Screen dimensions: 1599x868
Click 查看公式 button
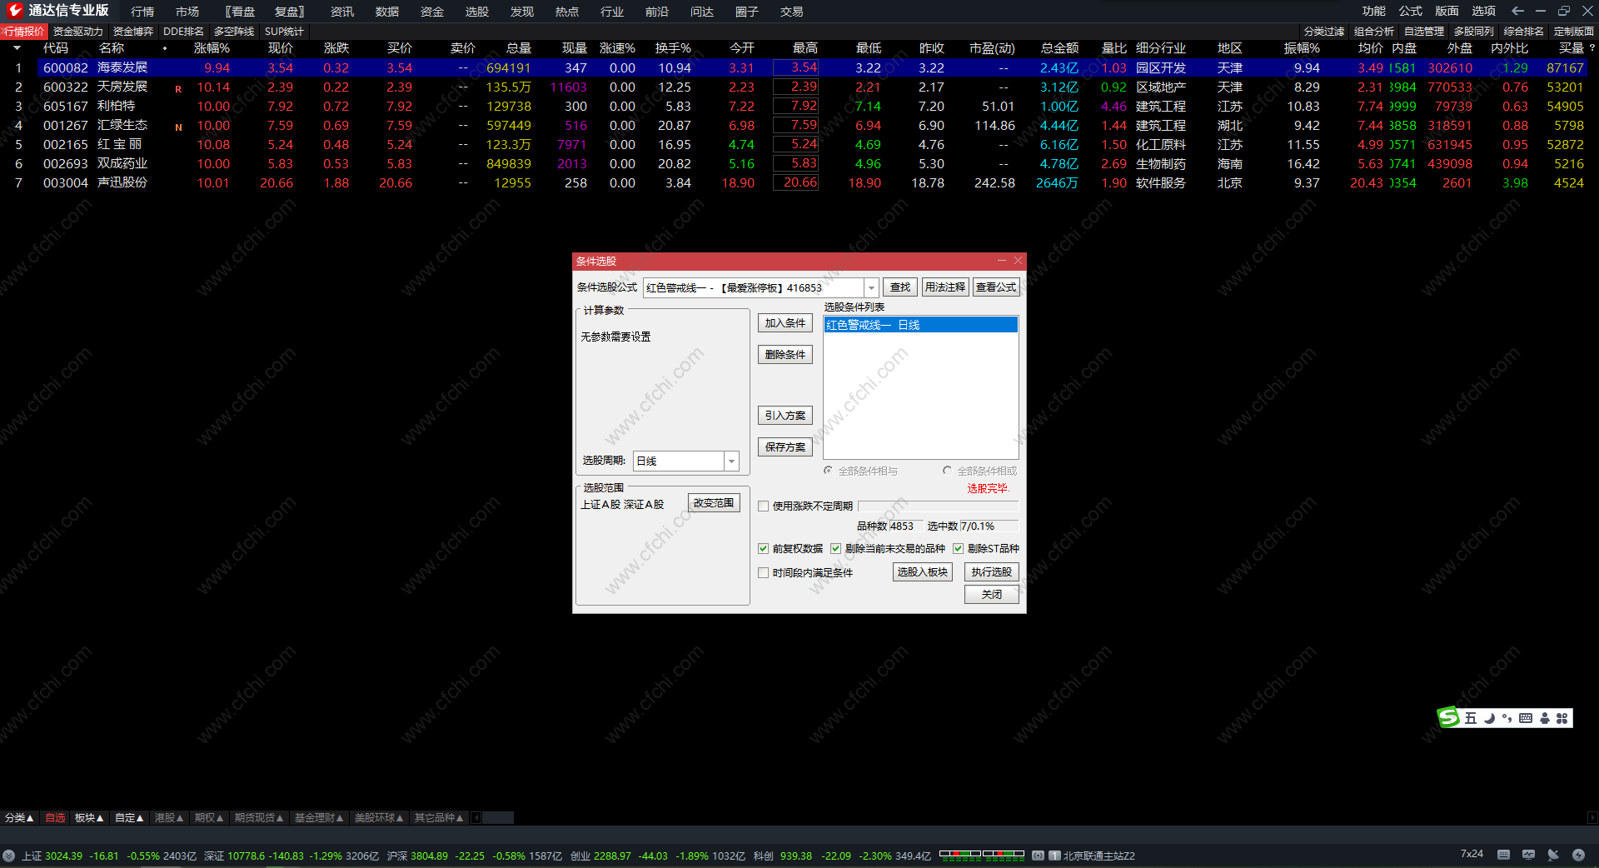[996, 287]
